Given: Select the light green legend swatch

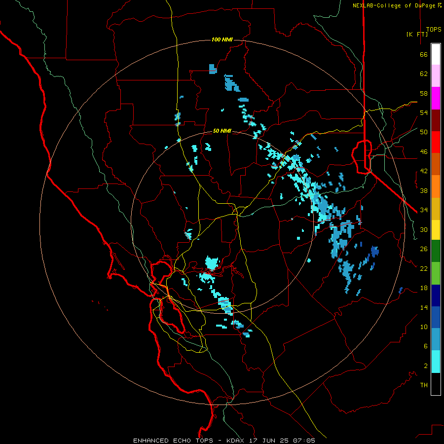Looking at the screenshot, I should tap(436, 273).
